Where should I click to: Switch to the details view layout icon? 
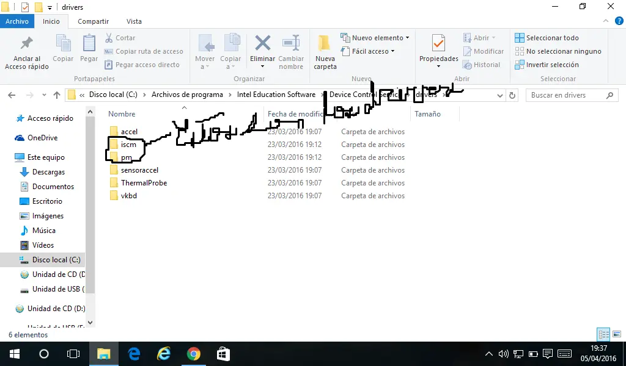tap(603, 334)
